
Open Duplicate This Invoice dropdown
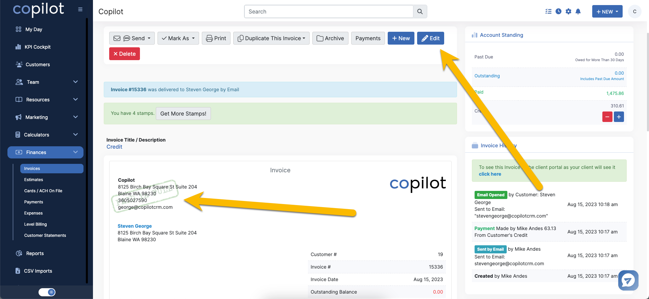coord(271,38)
